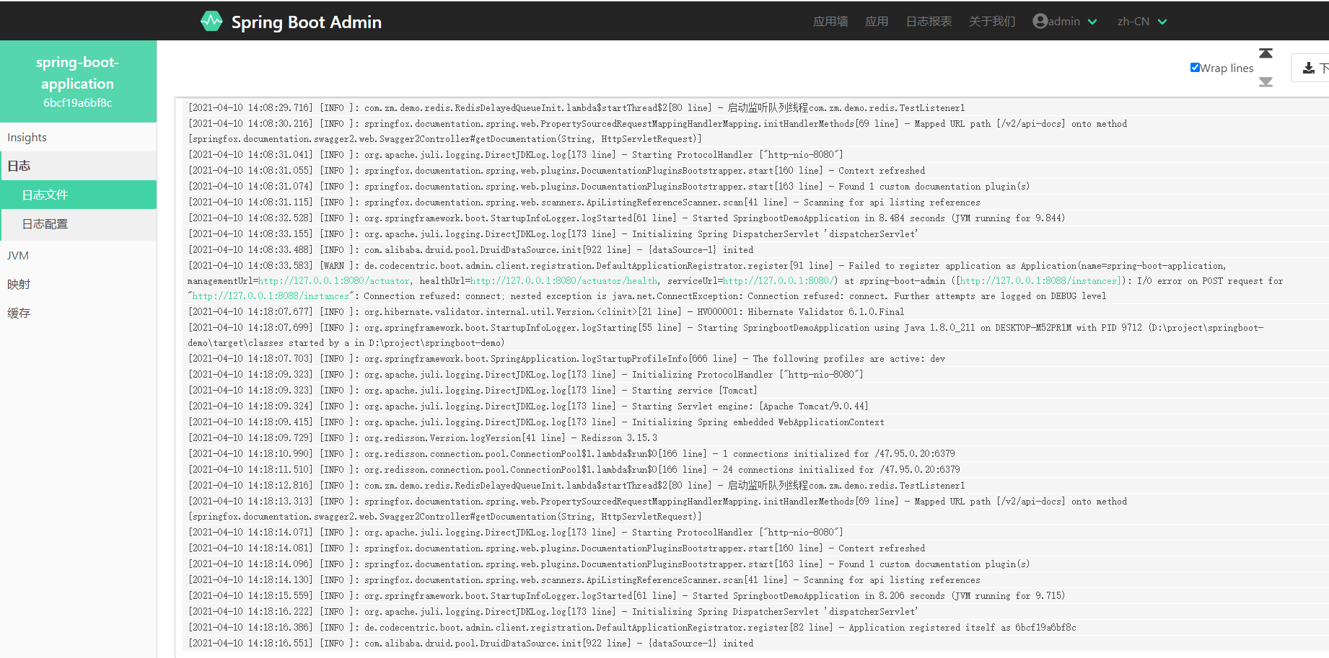Open the quoted 127.0.0.1:8088/instances link
Screen dimensions: 1329x658
pos(271,296)
